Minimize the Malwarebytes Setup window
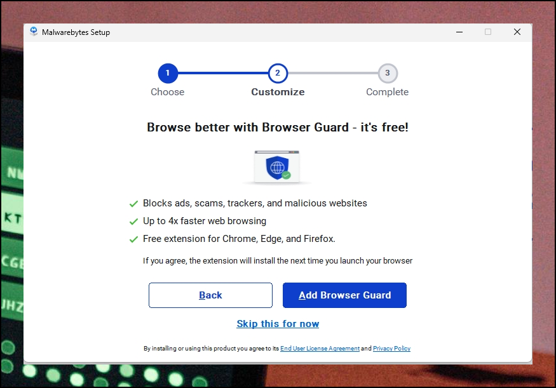The height and width of the screenshot is (388, 556). point(459,32)
